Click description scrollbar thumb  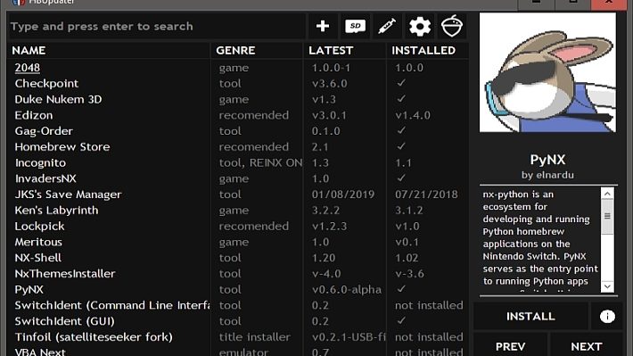pos(607,216)
